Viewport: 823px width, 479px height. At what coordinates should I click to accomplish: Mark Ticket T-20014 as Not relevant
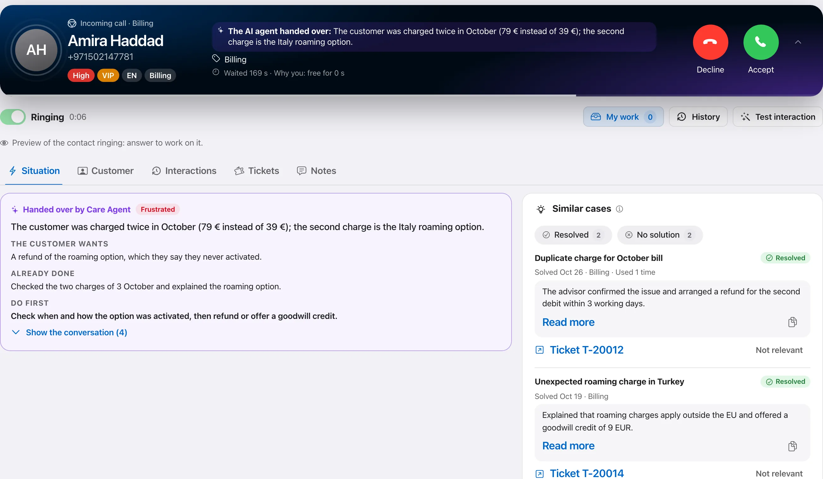coord(779,473)
